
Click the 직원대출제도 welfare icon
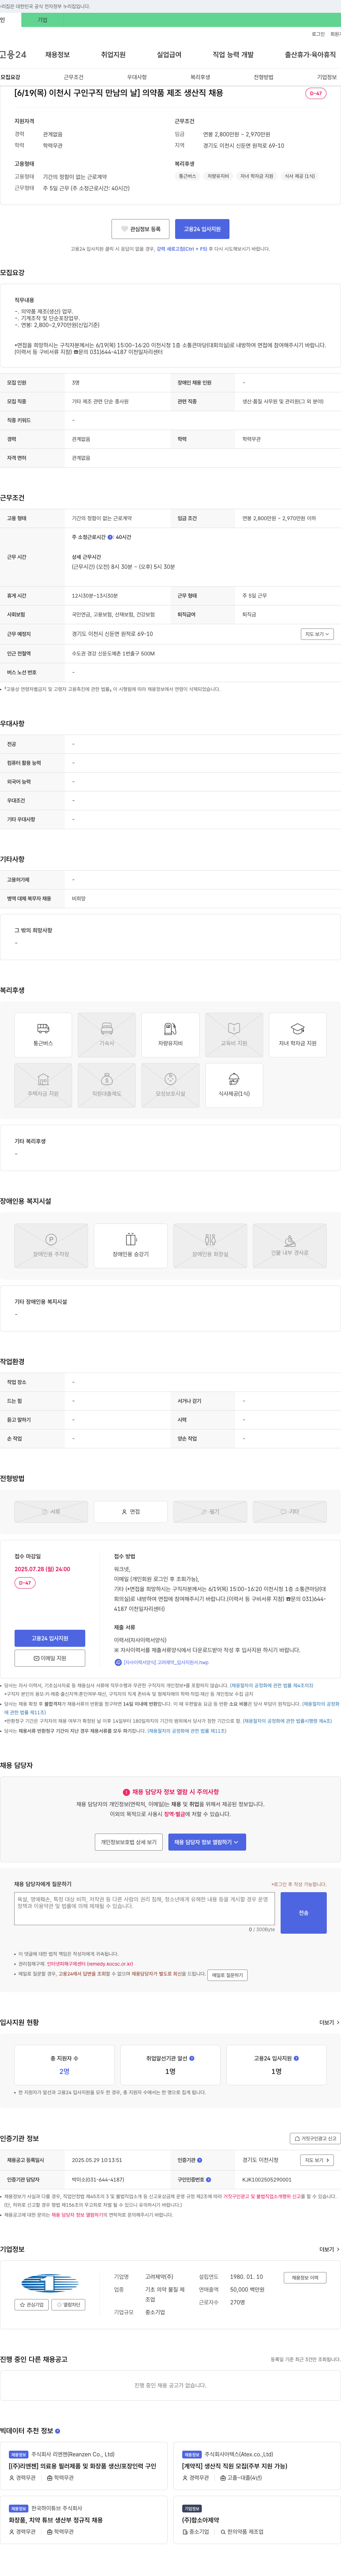tap(107, 1085)
